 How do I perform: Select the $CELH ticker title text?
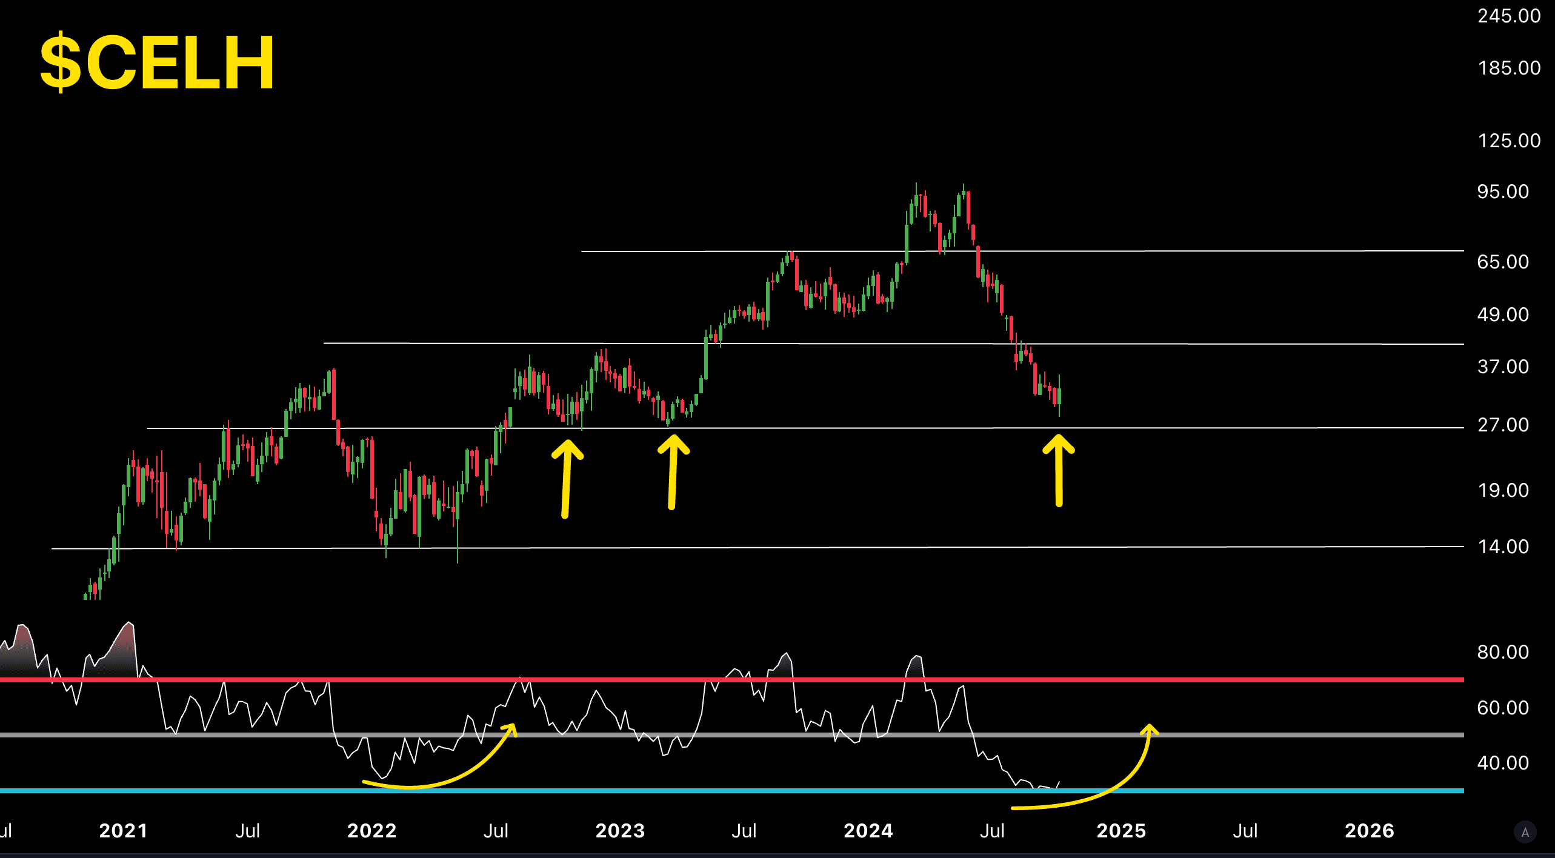[158, 62]
